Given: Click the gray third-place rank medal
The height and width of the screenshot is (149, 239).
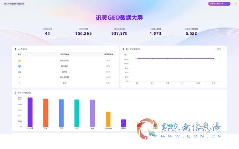Looking at the screenshot, I should (20, 72).
